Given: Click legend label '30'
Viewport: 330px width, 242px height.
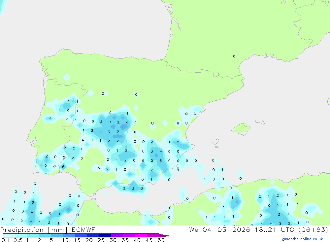Looking at the screenshot, I should (113, 240).
